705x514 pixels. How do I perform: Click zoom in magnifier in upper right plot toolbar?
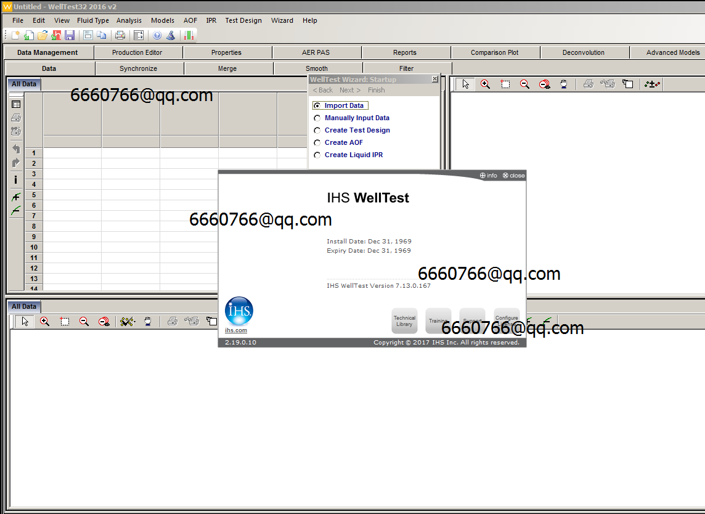485,84
